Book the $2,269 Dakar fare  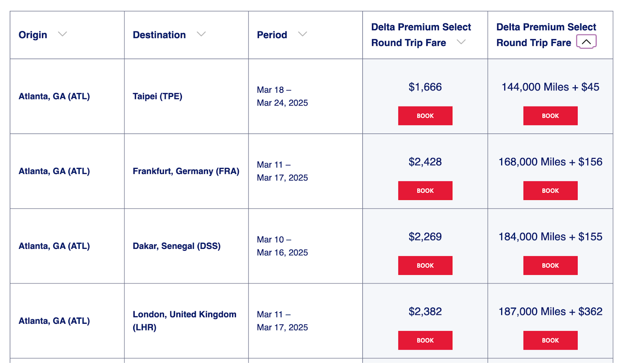pos(425,266)
